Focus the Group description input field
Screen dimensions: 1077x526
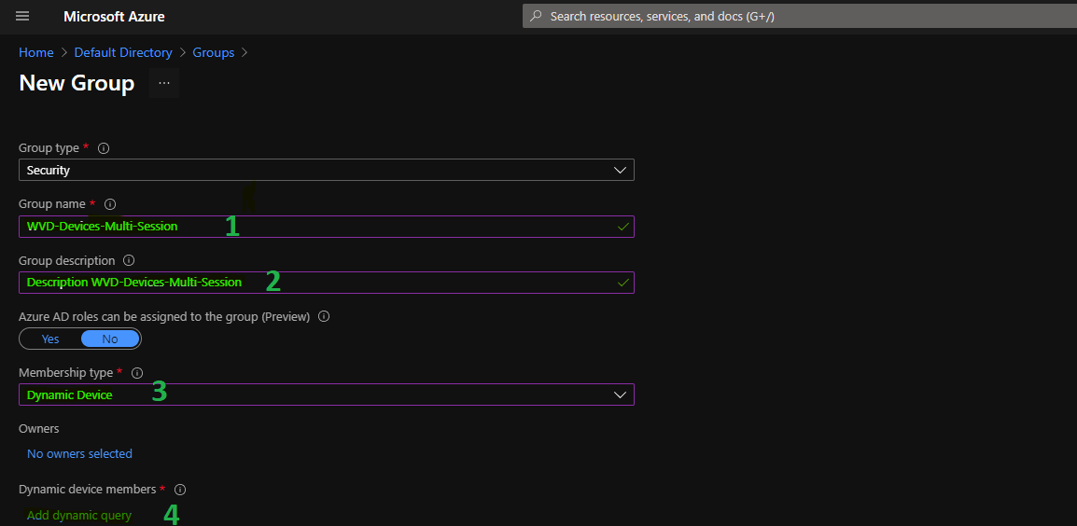tap(327, 283)
